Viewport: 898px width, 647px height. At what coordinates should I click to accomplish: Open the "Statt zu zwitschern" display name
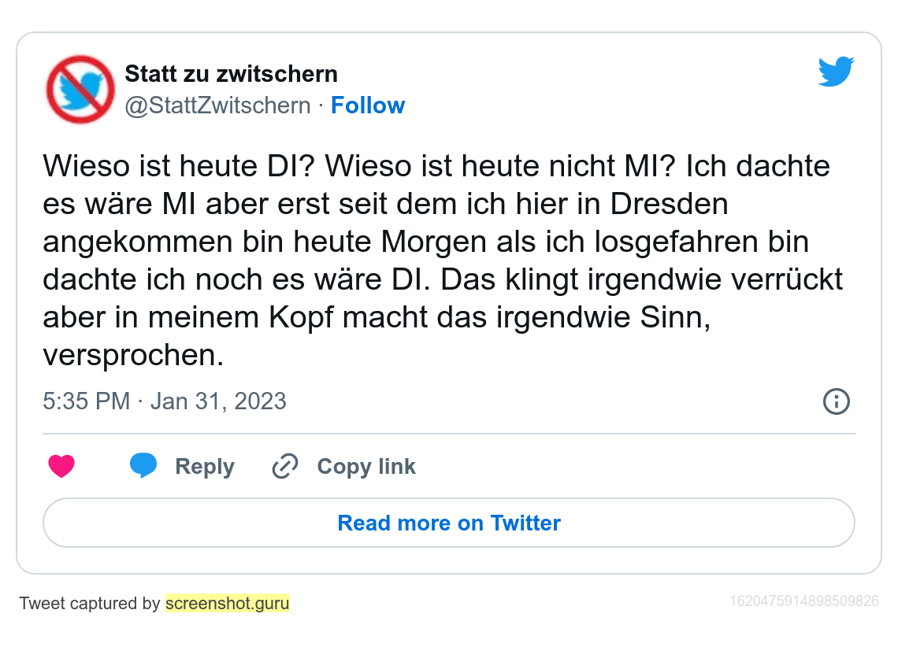click(x=231, y=74)
